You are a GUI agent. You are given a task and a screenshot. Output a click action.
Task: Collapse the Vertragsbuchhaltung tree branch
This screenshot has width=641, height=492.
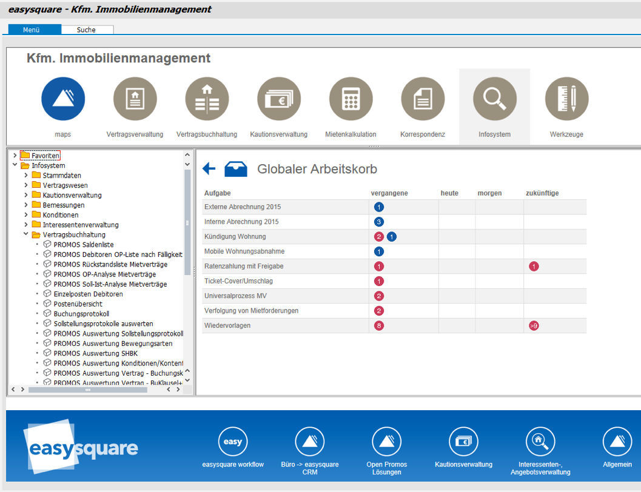(x=25, y=234)
